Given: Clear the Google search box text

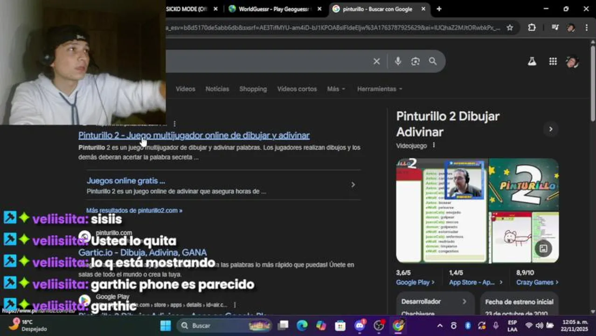Looking at the screenshot, I should 376,61.
